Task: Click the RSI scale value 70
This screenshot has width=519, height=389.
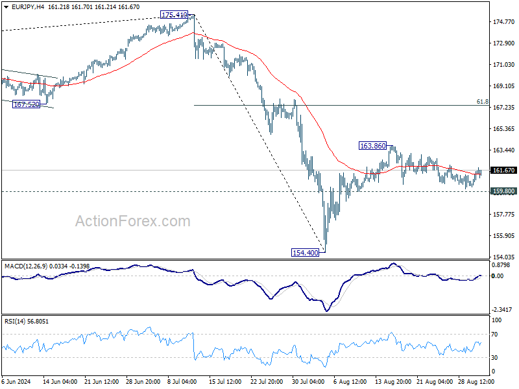Action: tap(494, 335)
